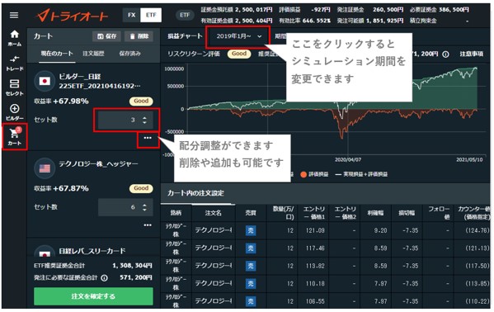
Task: Open the 2019年1月~ period dropdown
Action: click(x=238, y=36)
